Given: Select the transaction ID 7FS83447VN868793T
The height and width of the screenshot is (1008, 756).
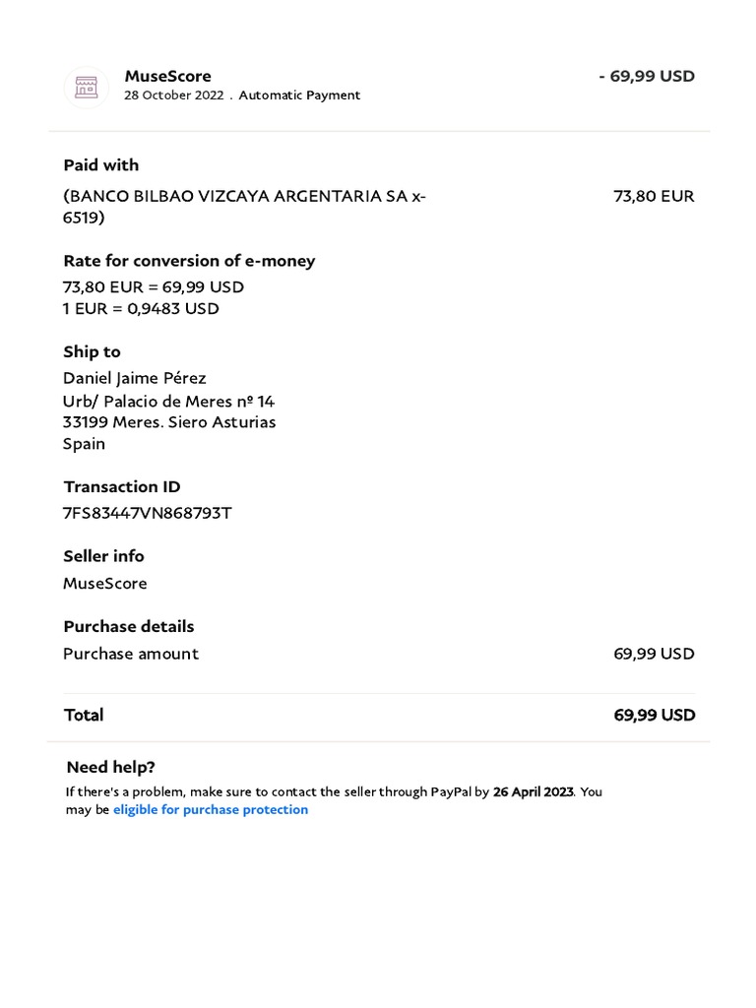Looking at the screenshot, I should [x=148, y=513].
